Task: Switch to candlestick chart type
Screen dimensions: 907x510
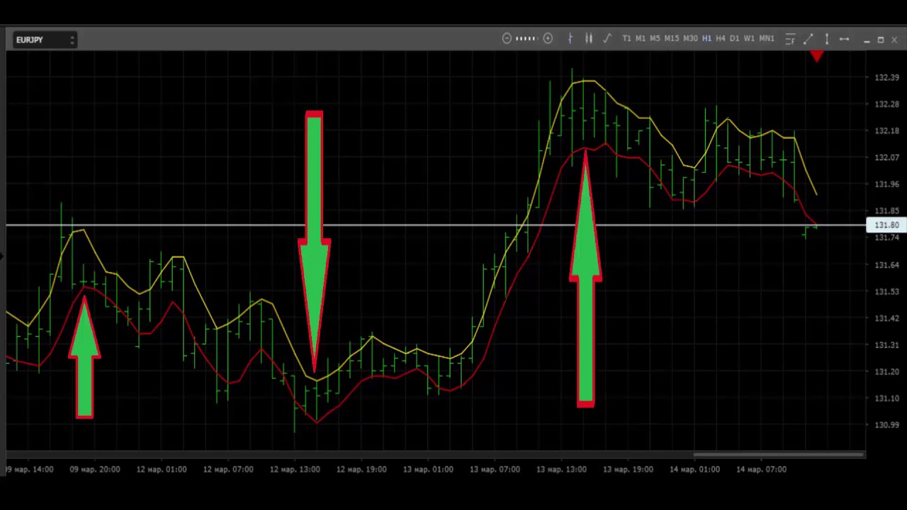Action: (589, 39)
